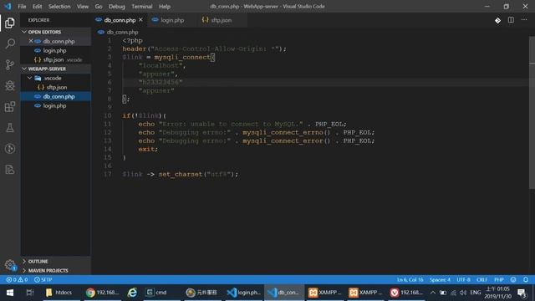
Task: Click the Ln 6, Col 16 cursor position
Action: tap(410, 279)
